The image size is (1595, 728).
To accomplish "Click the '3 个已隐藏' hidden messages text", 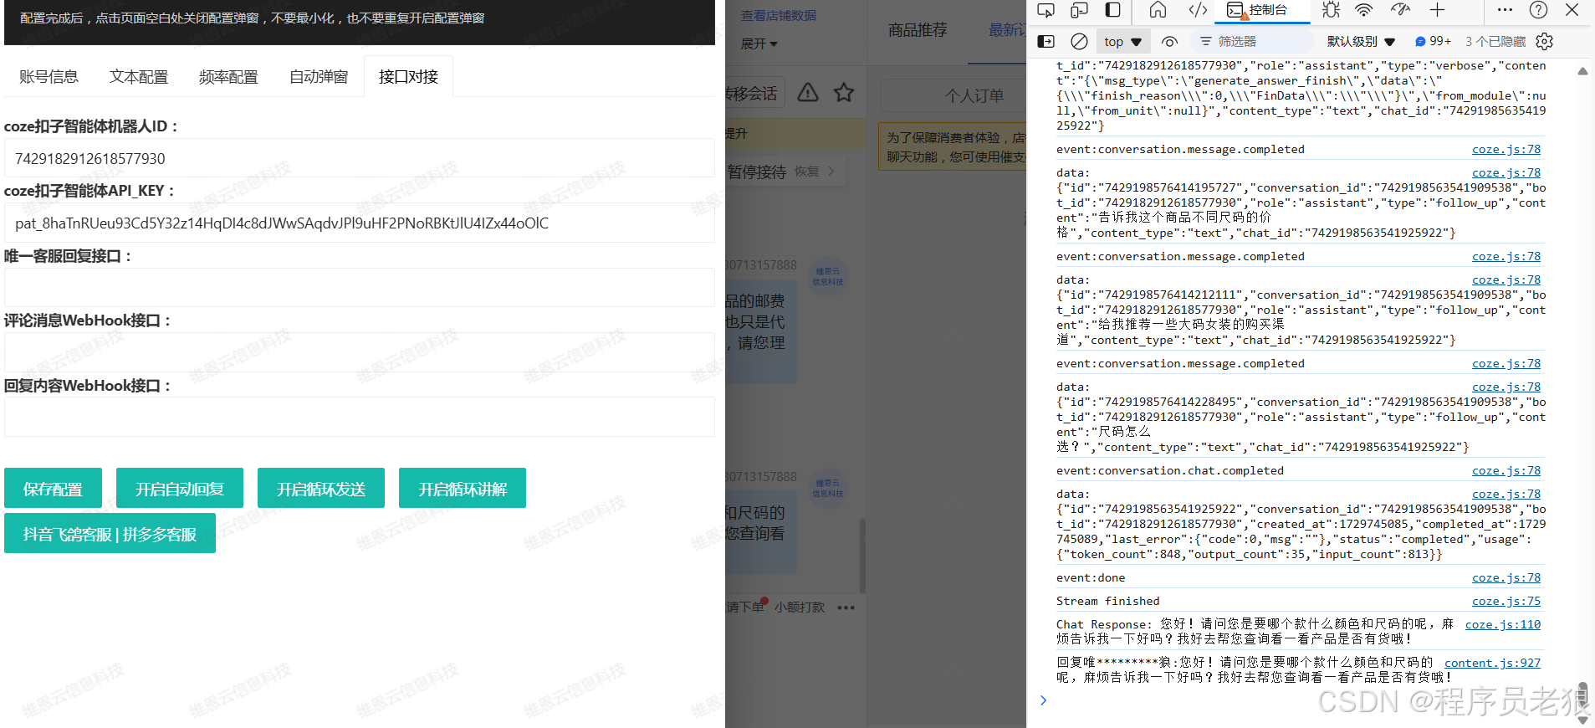I will (1495, 41).
